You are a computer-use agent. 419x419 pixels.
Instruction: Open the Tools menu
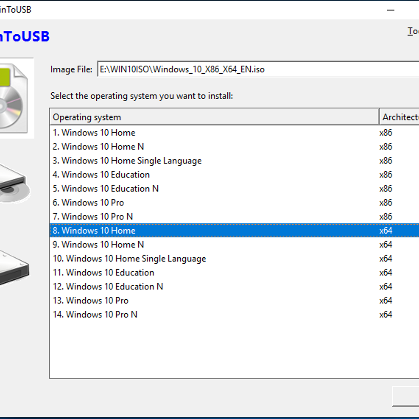(413, 31)
